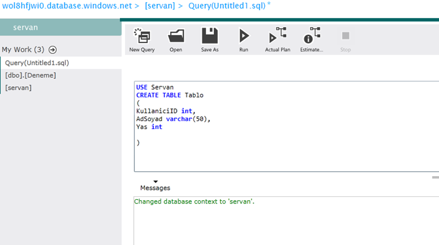This screenshot has width=439, height=245.
Task: Select the servan database header
Action: click(61, 27)
